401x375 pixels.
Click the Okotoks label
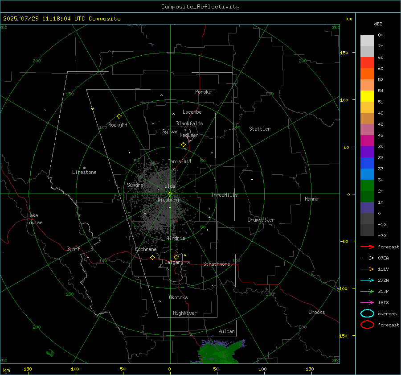(178, 297)
